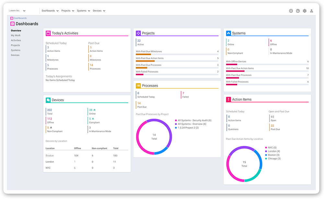Viewport: 324px width, 199px height.
Task: Click the Dashboards breadcrumb link
Action: [20, 18]
